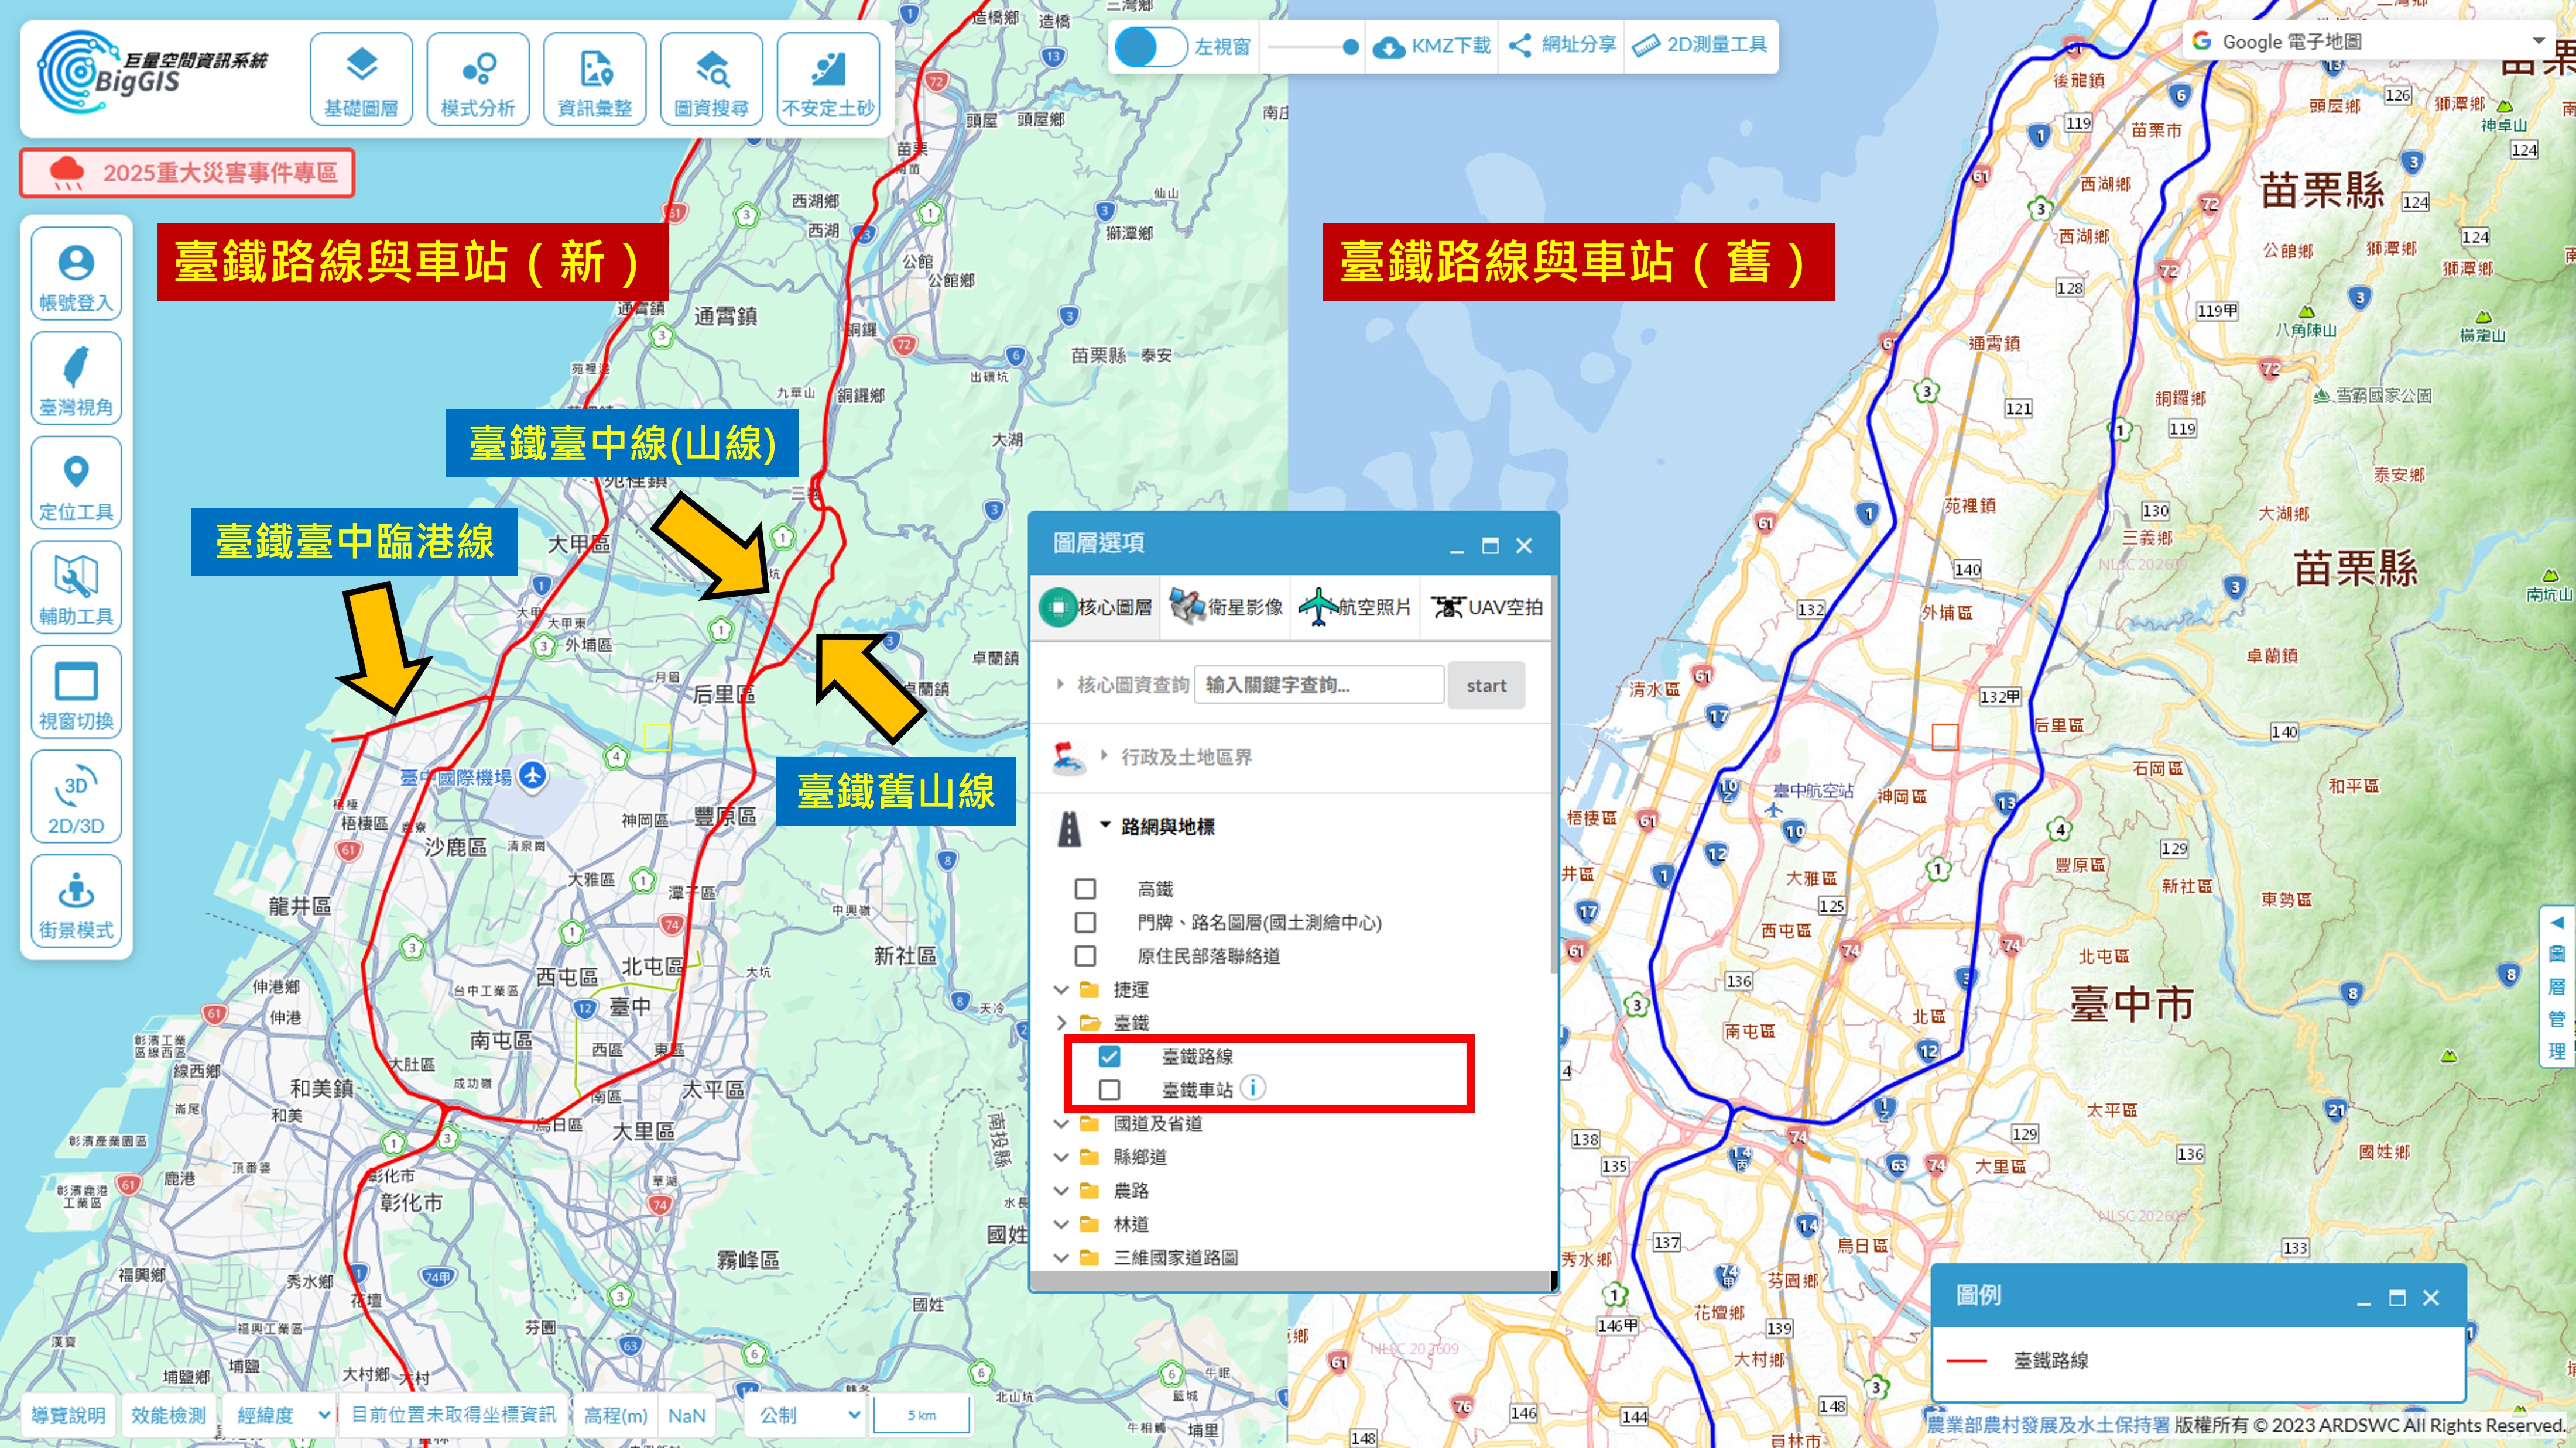The width and height of the screenshot is (2576, 1448).
Task: Collapse the 臺鐵 folder
Action: [x=1061, y=1022]
